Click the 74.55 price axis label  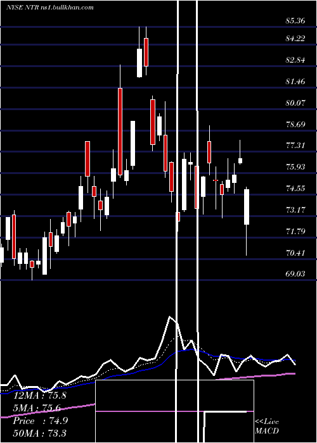click(295, 189)
